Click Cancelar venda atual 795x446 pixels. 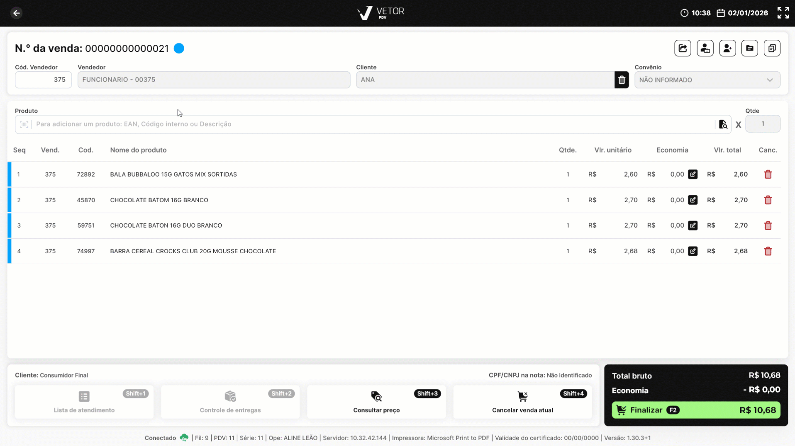pyautogui.click(x=522, y=402)
